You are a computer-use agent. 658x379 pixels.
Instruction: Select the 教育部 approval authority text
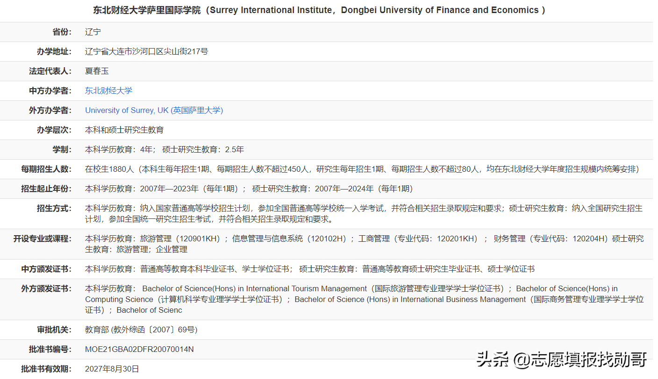[x=140, y=329]
